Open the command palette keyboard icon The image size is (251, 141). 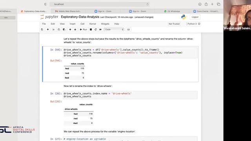tap(128, 30)
